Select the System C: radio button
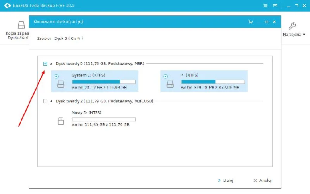 56,76
